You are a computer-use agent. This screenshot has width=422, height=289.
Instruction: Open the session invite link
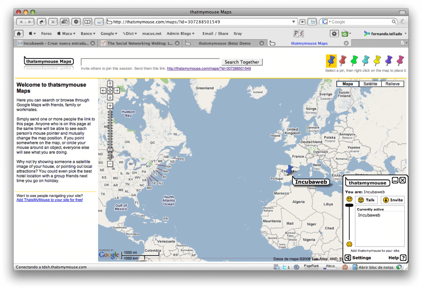coord(209,68)
